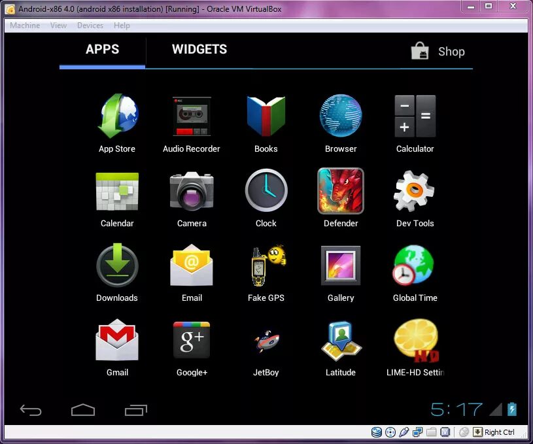Maximize the VirtualBox window
This screenshot has width=533, height=444.
[489, 6]
